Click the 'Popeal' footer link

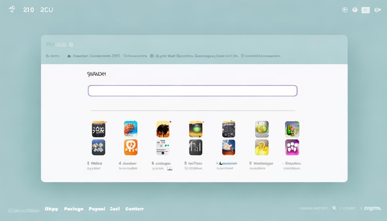pos(97,209)
